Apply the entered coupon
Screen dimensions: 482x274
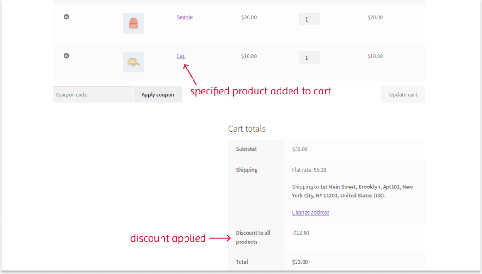[158, 94]
